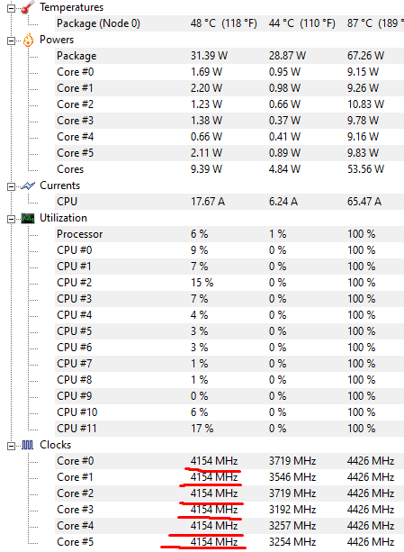Screen dimensions: 404x552
Task: Select the CPU current row
Action: tap(229, 202)
